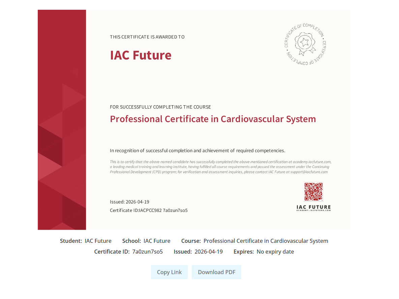399x299 pixels.
Task: Click the italic certification disclaimer paragraph
Action: 220,167
